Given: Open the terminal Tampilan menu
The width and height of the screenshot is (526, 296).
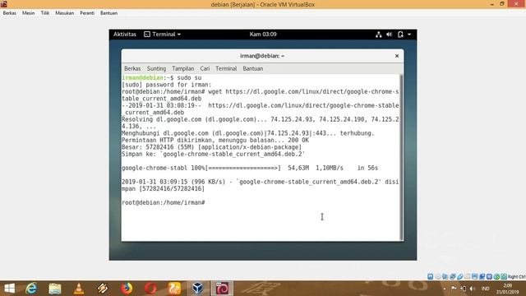Looking at the screenshot, I should point(182,68).
